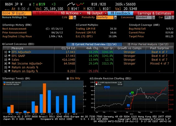The height and width of the screenshot is (126, 176).
Task: Click the 8604 JP Equity ticker field
Action: click(x=17, y=13)
